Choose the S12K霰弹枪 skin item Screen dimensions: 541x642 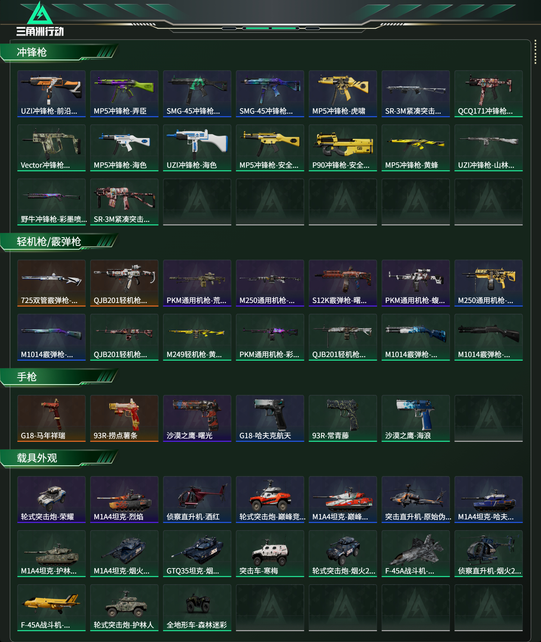[343, 283]
